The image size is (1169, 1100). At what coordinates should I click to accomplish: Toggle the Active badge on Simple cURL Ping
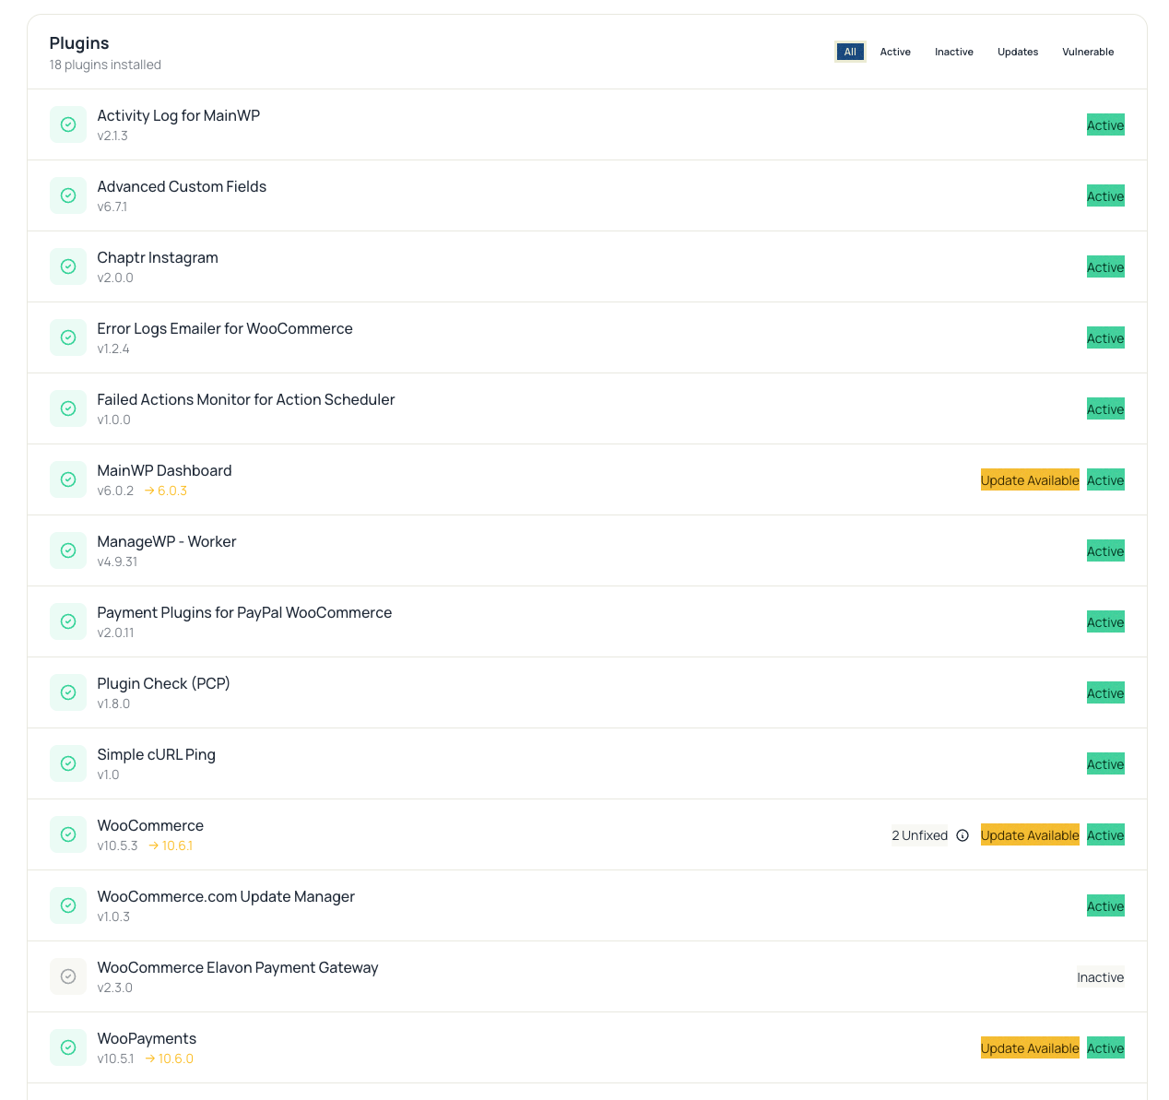click(1105, 763)
